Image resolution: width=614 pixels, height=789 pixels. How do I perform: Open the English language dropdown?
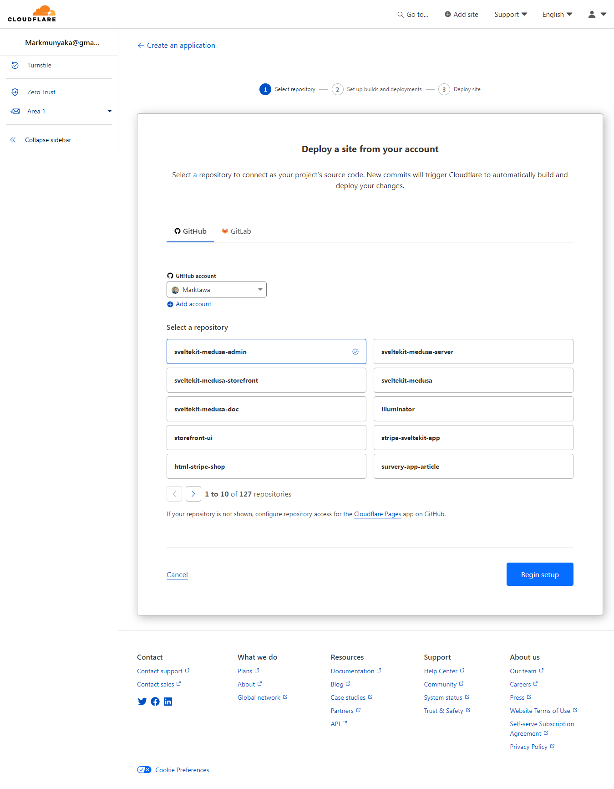pyautogui.click(x=557, y=15)
